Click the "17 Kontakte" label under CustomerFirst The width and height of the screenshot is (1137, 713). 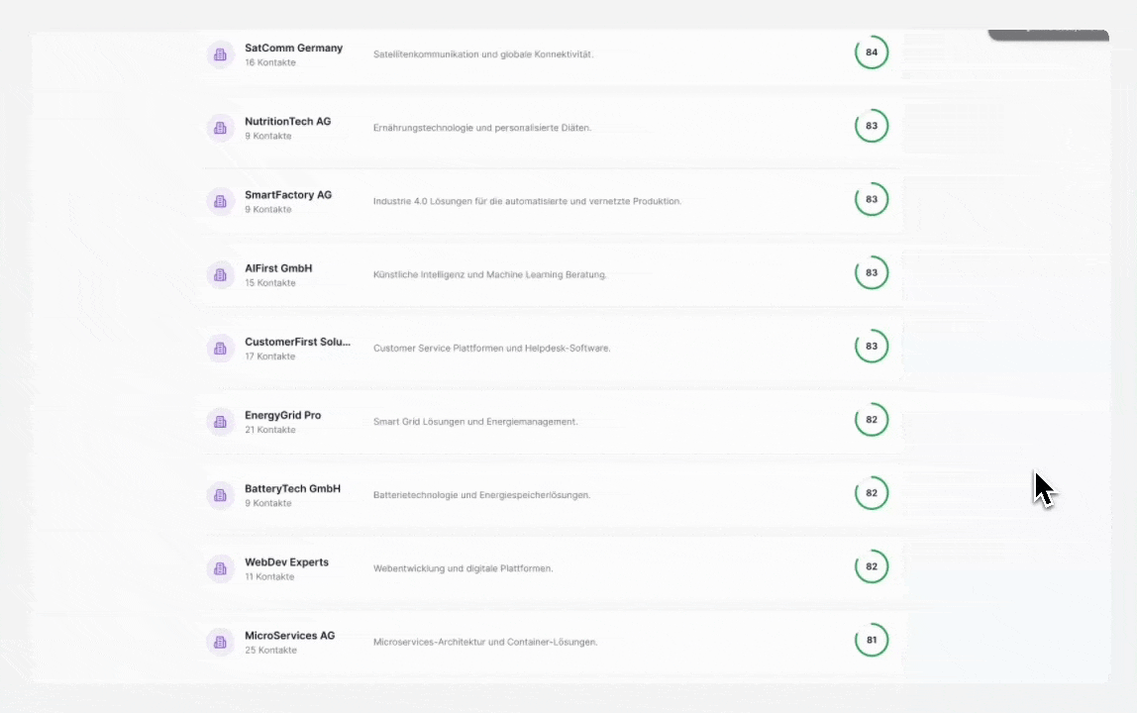point(269,356)
